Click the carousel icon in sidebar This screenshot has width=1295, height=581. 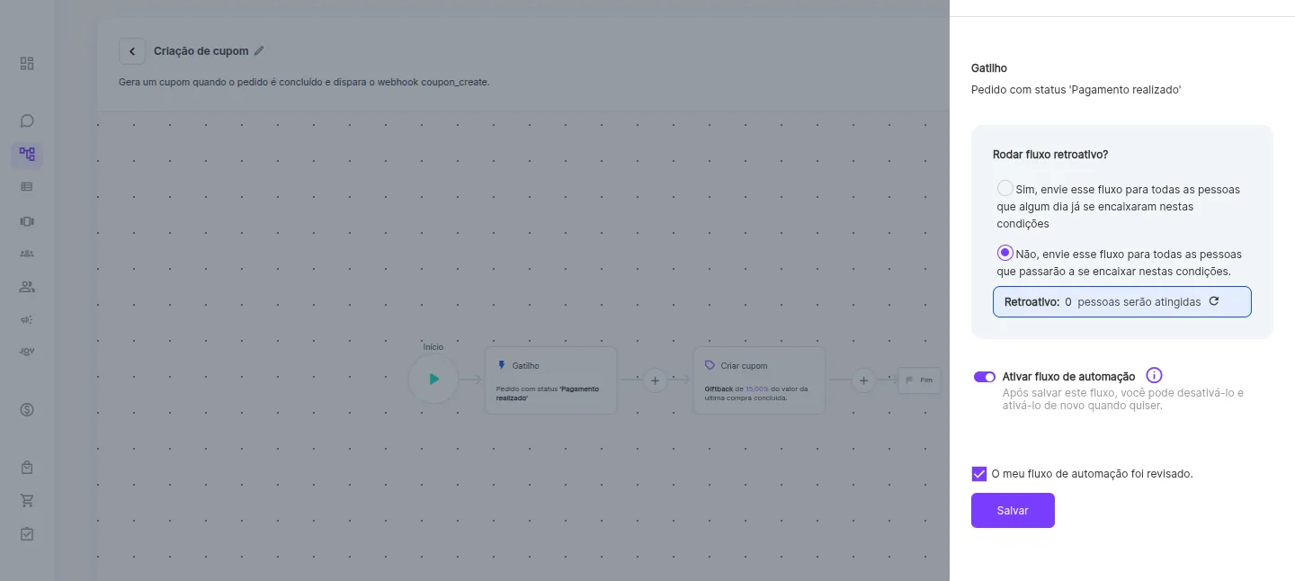tap(27, 220)
